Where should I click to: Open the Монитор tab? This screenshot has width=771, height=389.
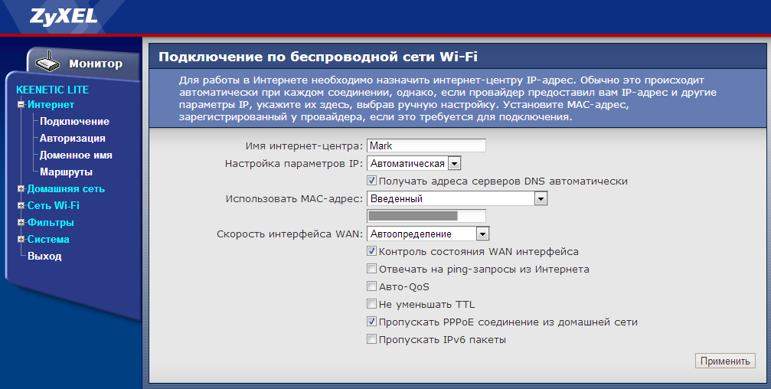(x=95, y=64)
